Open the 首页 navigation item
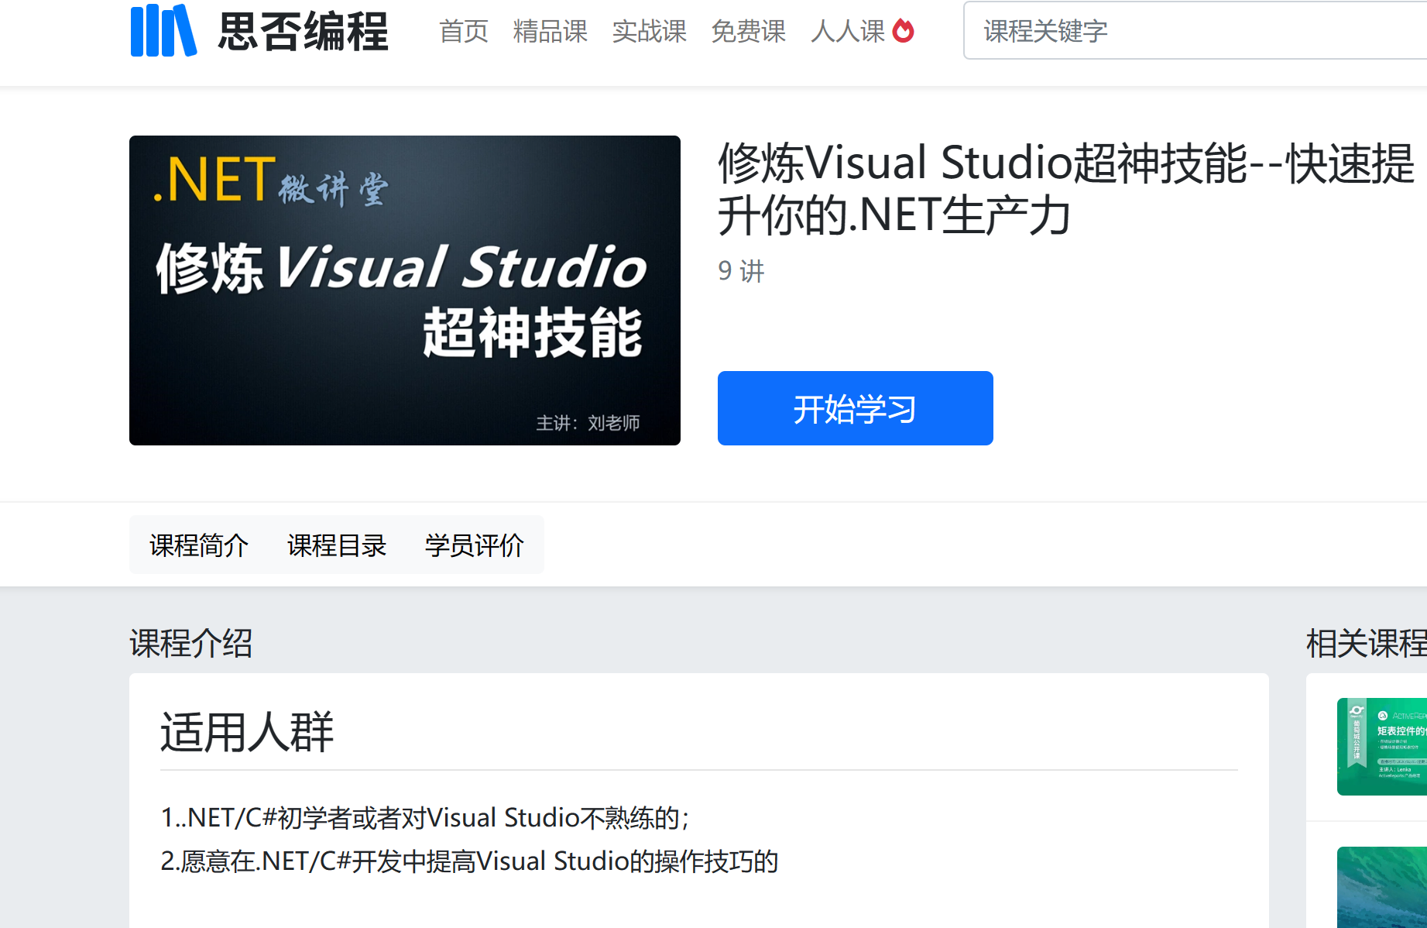Image resolution: width=1427 pixels, height=928 pixels. pos(464,31)
